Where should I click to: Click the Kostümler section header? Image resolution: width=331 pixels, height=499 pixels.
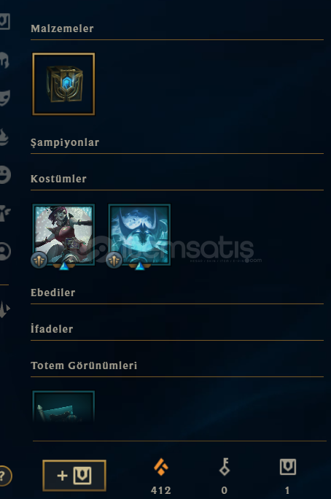[x=58, y=179]
